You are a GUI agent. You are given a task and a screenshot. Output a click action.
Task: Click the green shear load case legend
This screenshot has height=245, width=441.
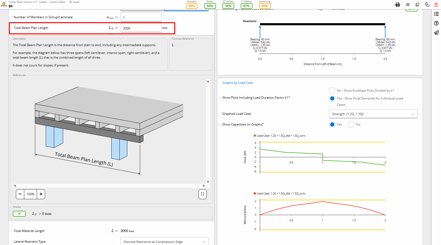[279, 136]
